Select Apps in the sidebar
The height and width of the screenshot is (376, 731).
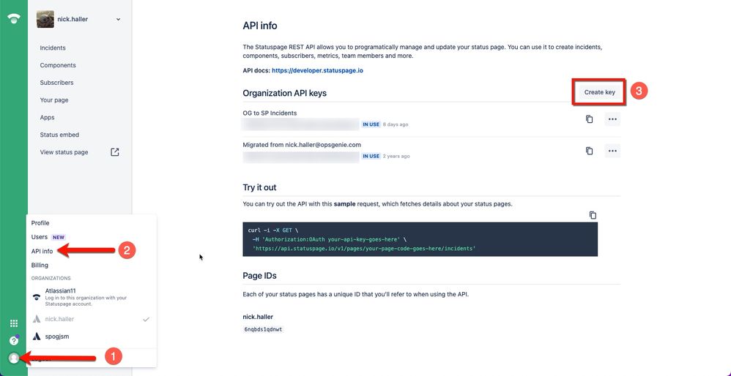coord(47,117)
